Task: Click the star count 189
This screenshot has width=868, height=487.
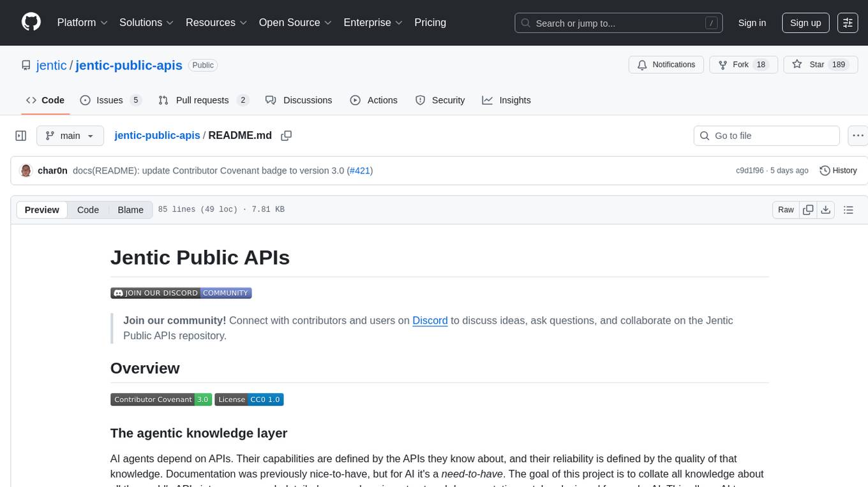Action: point(839,65)
